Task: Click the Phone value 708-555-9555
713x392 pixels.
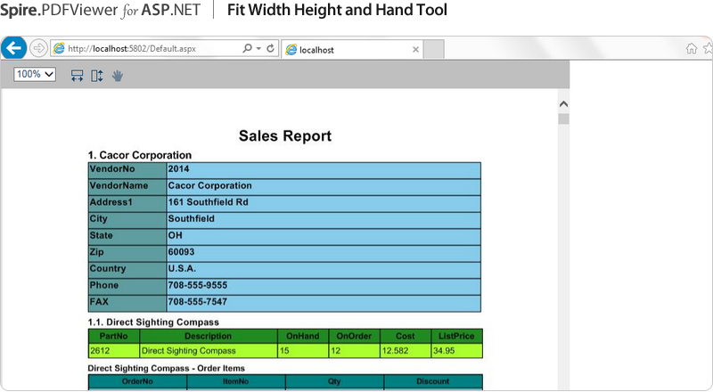Action: click(x=324, y=287)
